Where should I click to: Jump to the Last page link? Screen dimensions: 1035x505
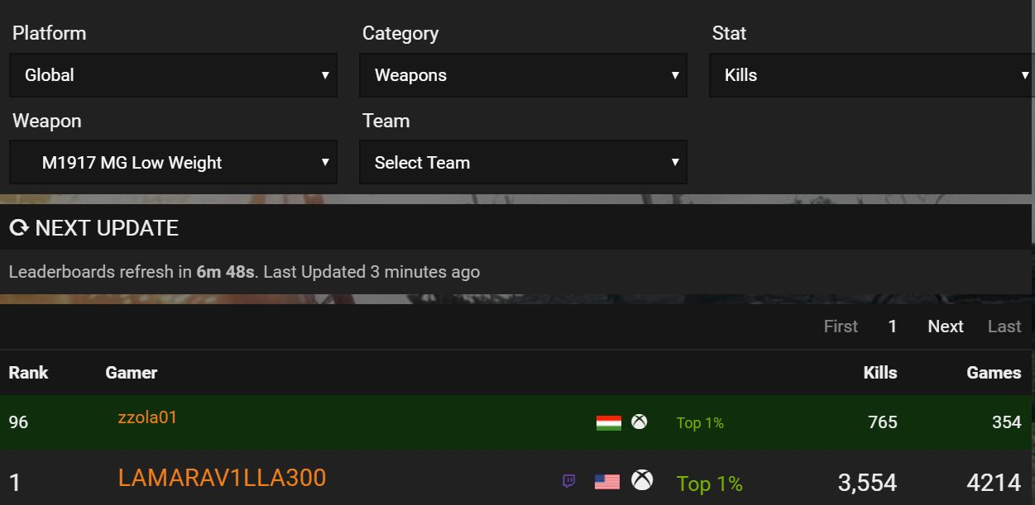pos(1004,326)
